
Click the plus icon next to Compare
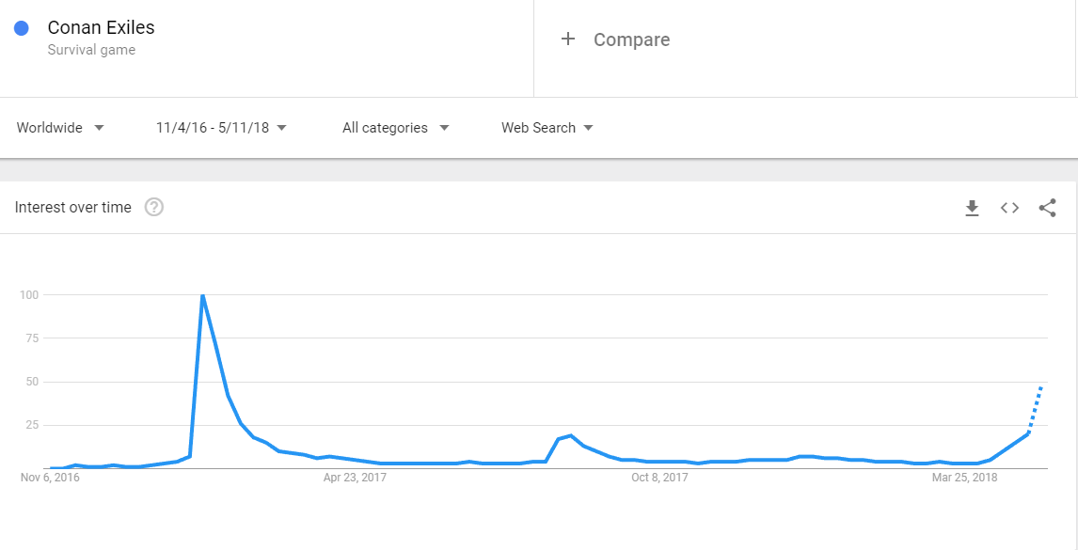tap(568, 39)
